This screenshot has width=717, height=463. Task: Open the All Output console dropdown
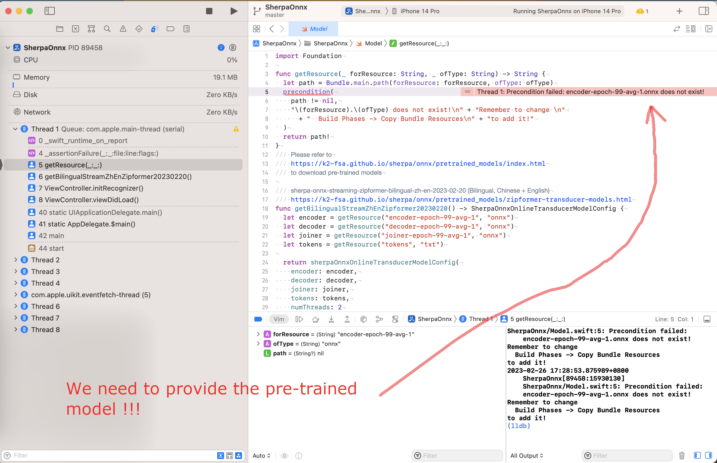(x=527, y=456)
